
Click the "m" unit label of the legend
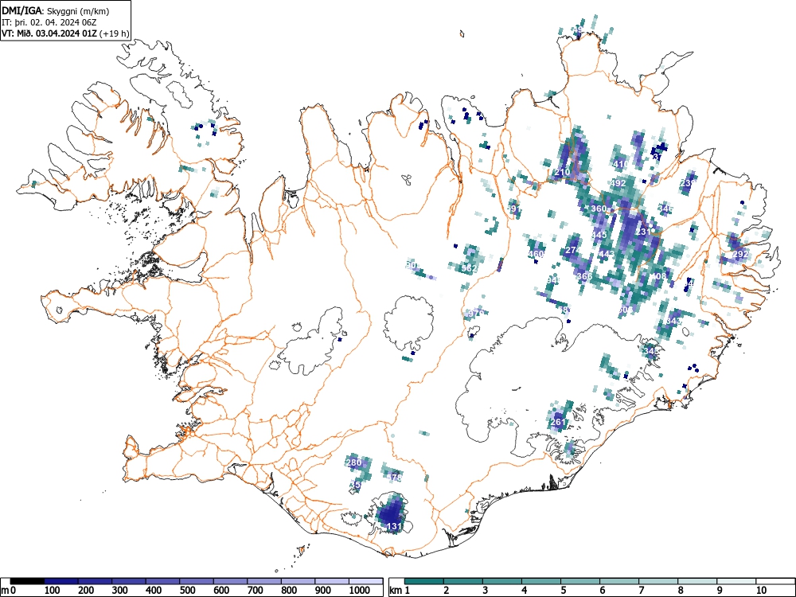pos(5,591)
